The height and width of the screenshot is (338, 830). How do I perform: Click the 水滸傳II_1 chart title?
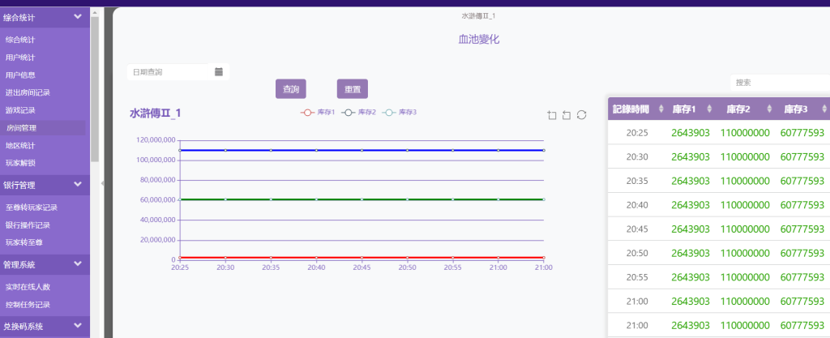point(155,113)
